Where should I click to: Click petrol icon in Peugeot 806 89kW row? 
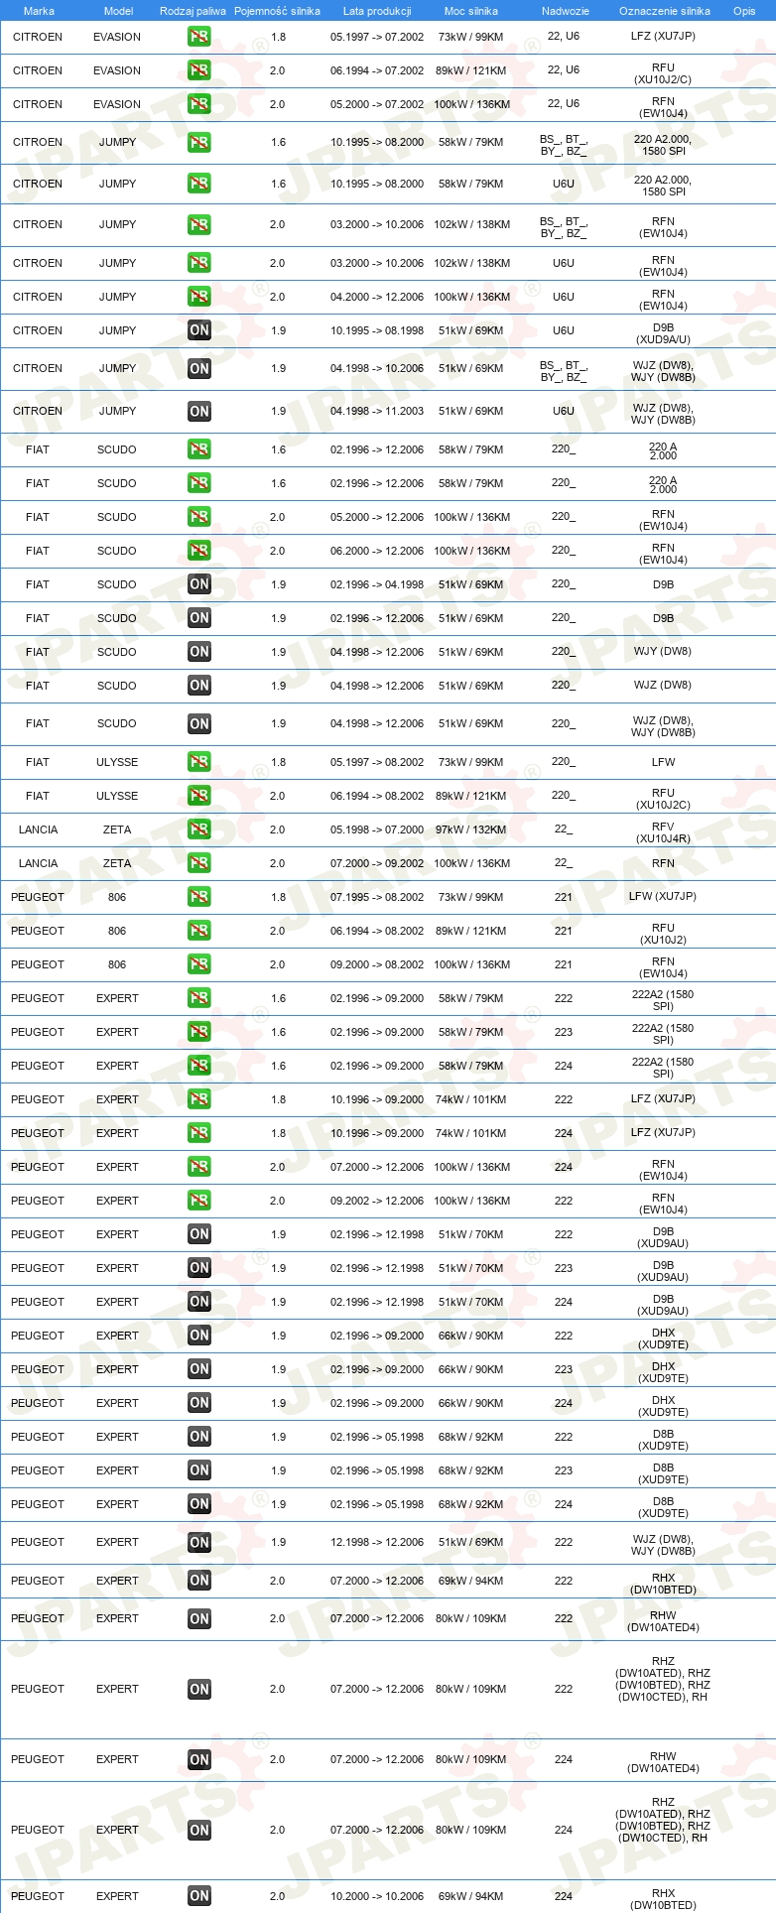click(199, 931)
